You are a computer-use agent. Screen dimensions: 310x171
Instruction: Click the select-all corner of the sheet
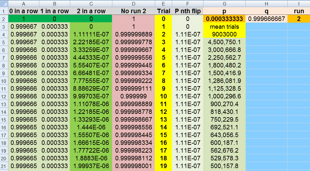click(x=4, y=4)
